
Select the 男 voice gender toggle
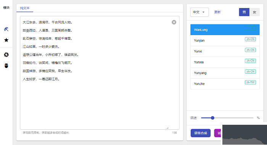tap(244, 12)
